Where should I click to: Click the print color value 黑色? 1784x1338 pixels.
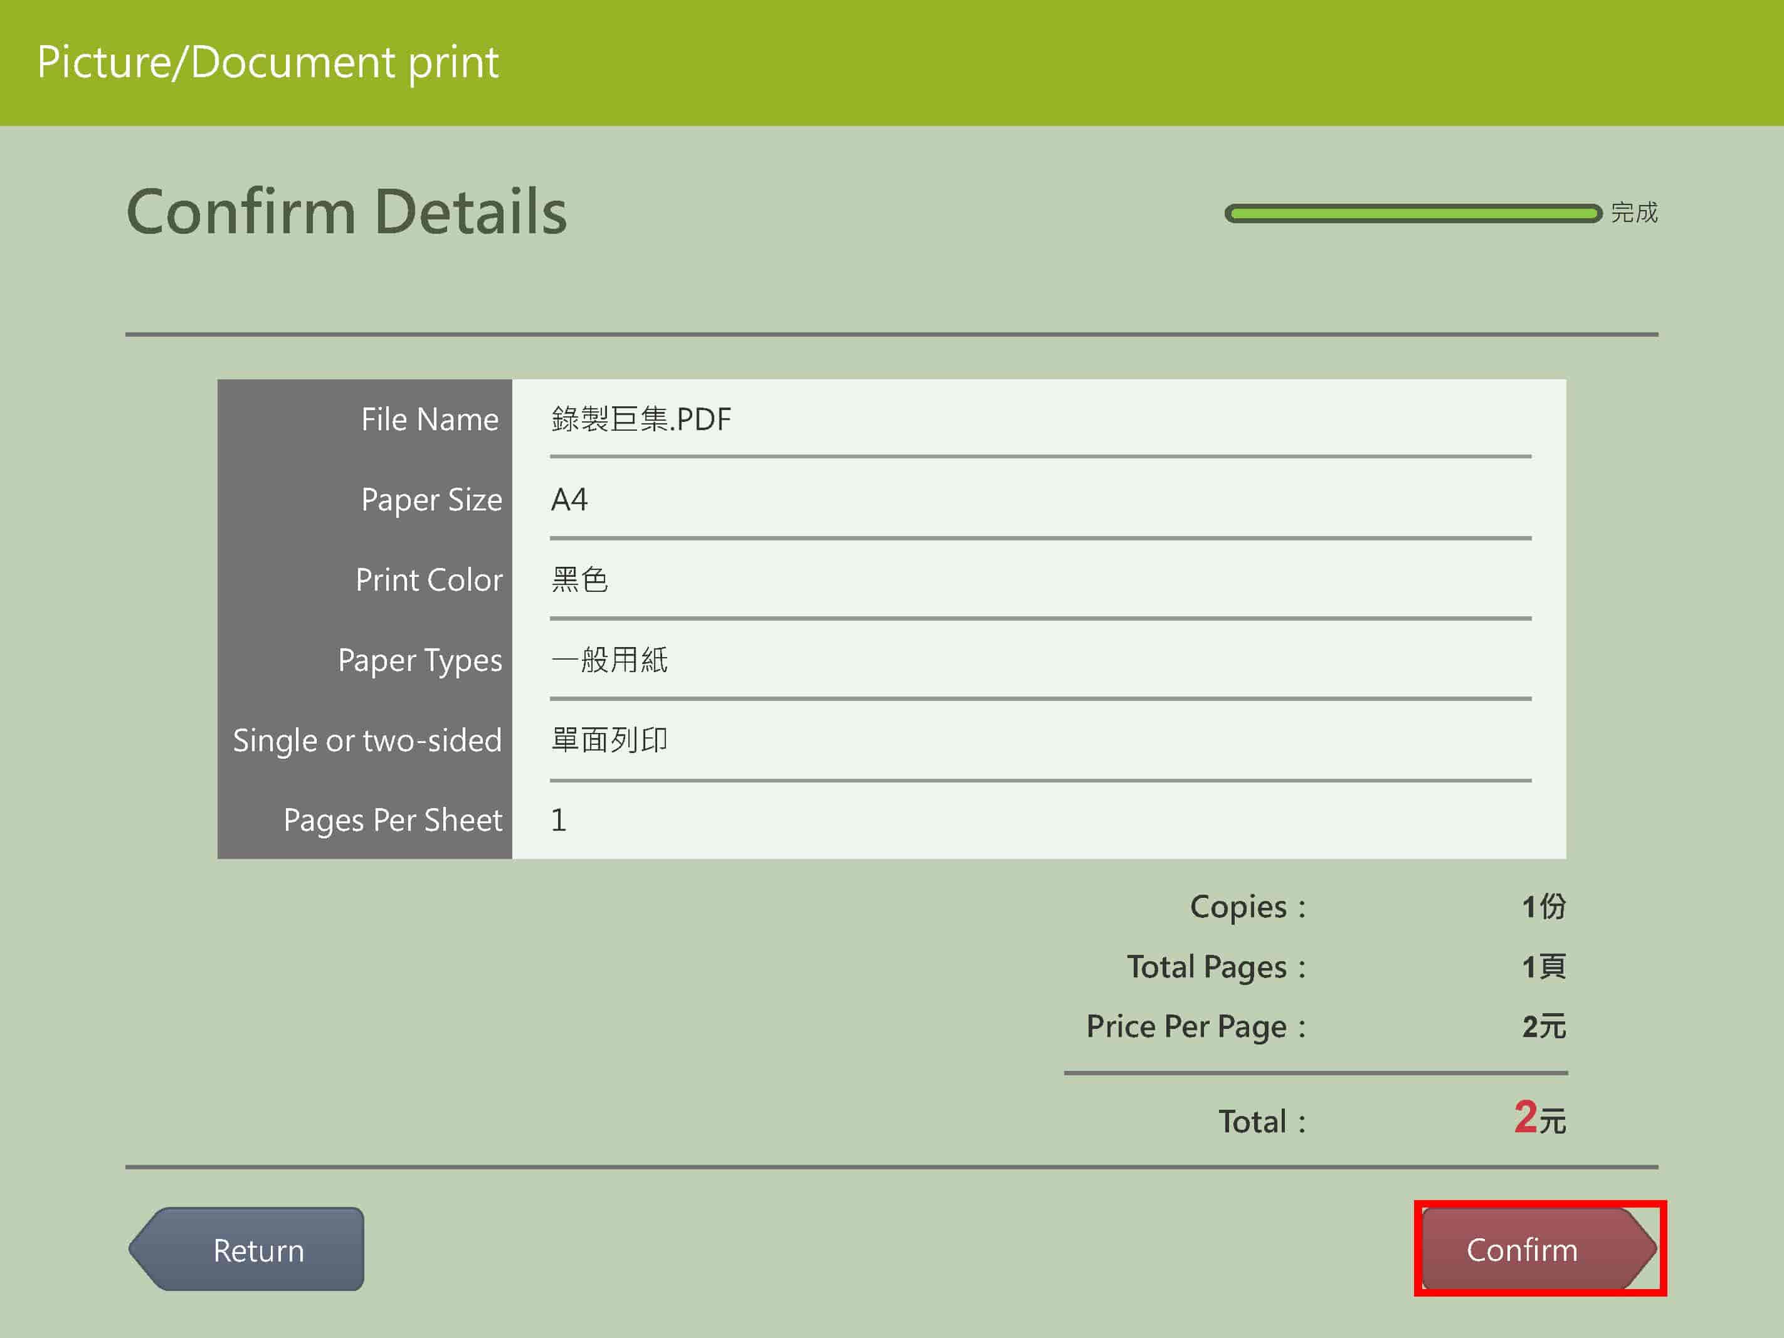point(580,580)
